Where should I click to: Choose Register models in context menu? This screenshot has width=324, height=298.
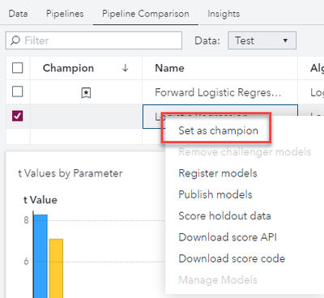tap(218, 173)
